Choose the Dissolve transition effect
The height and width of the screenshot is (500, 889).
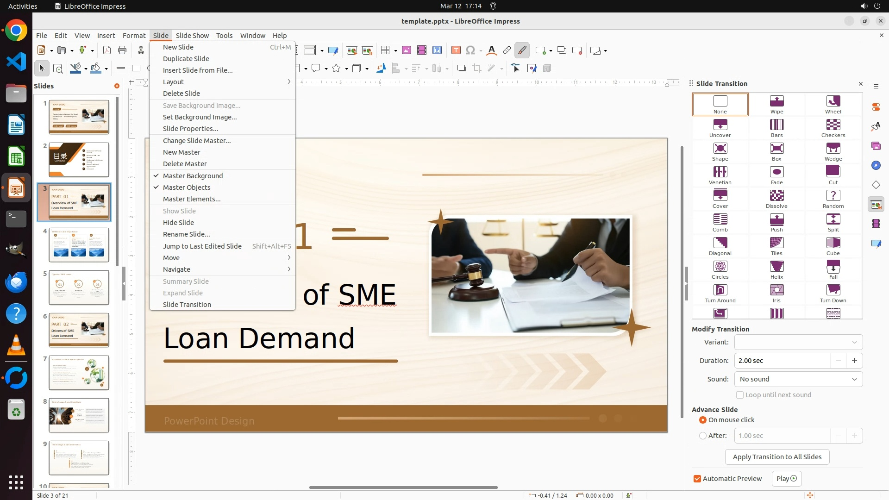776,199
